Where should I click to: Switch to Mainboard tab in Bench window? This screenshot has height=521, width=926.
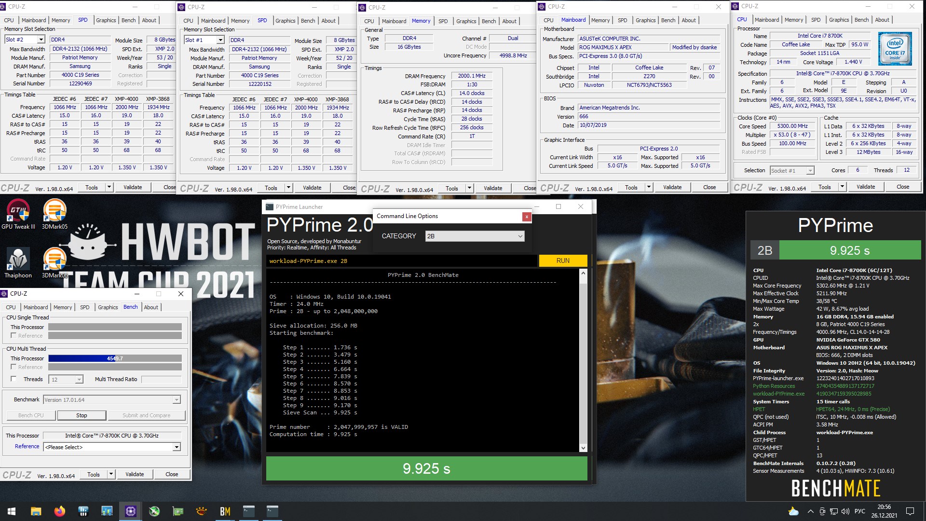[36, 307]
